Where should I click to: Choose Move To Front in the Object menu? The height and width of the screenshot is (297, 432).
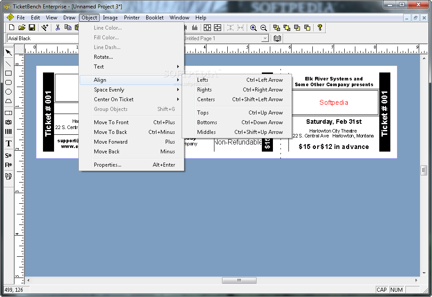[x=132, y=122]
